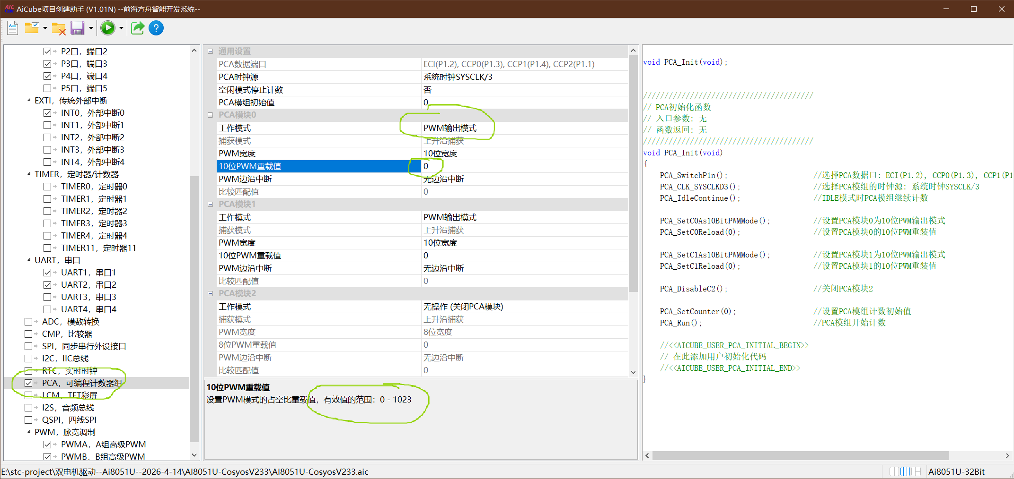
Task: Collapse PWM 脉宽调制 tree node
Action: point(29,432)
